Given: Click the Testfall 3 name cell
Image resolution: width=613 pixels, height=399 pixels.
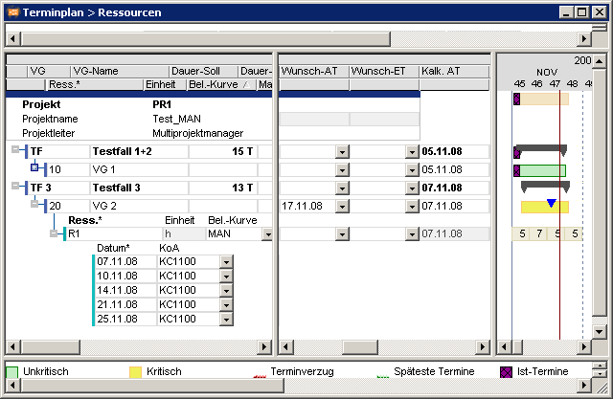Looking at the screenshot, I should click(x=139, y=188).
